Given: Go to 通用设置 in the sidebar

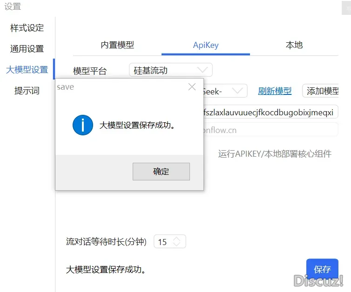Looking at the screenshot, I should click(27, 49).
